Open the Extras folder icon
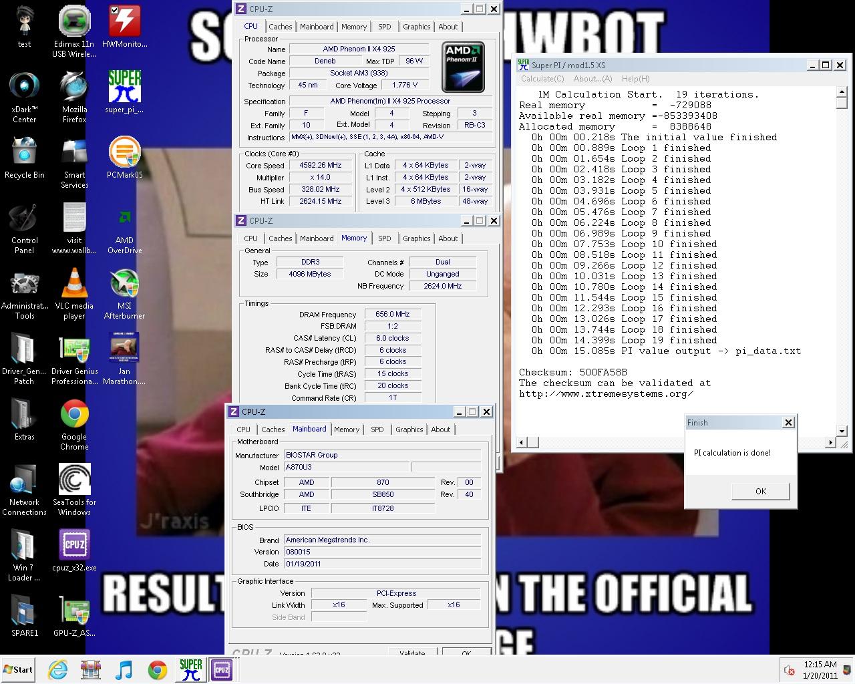This screenshot has height=684, width=855. [24, 420]
